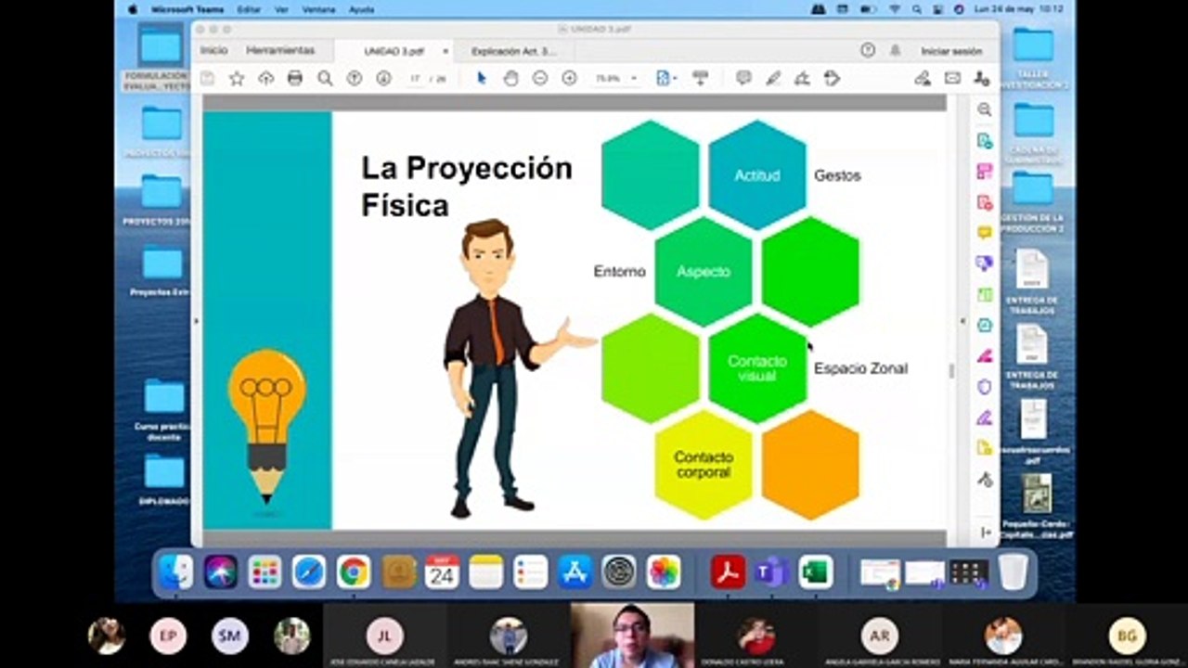The width and height of the screenshot is (1188, 668).
Task: Select the Hand pan tool
Action: point(510,79)
